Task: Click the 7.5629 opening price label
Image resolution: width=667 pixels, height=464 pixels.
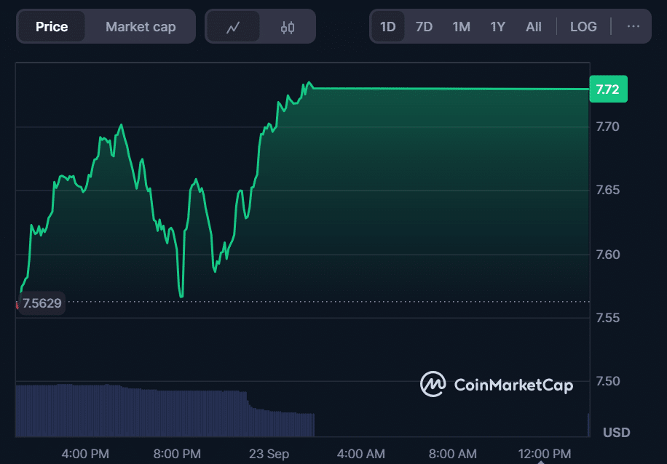Action: pyautogui.click(x=42, y=303)
